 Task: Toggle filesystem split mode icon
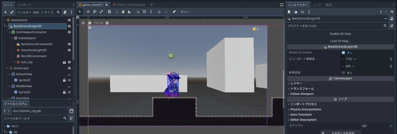72,111
